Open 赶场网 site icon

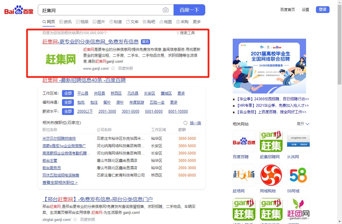[244, 175]
